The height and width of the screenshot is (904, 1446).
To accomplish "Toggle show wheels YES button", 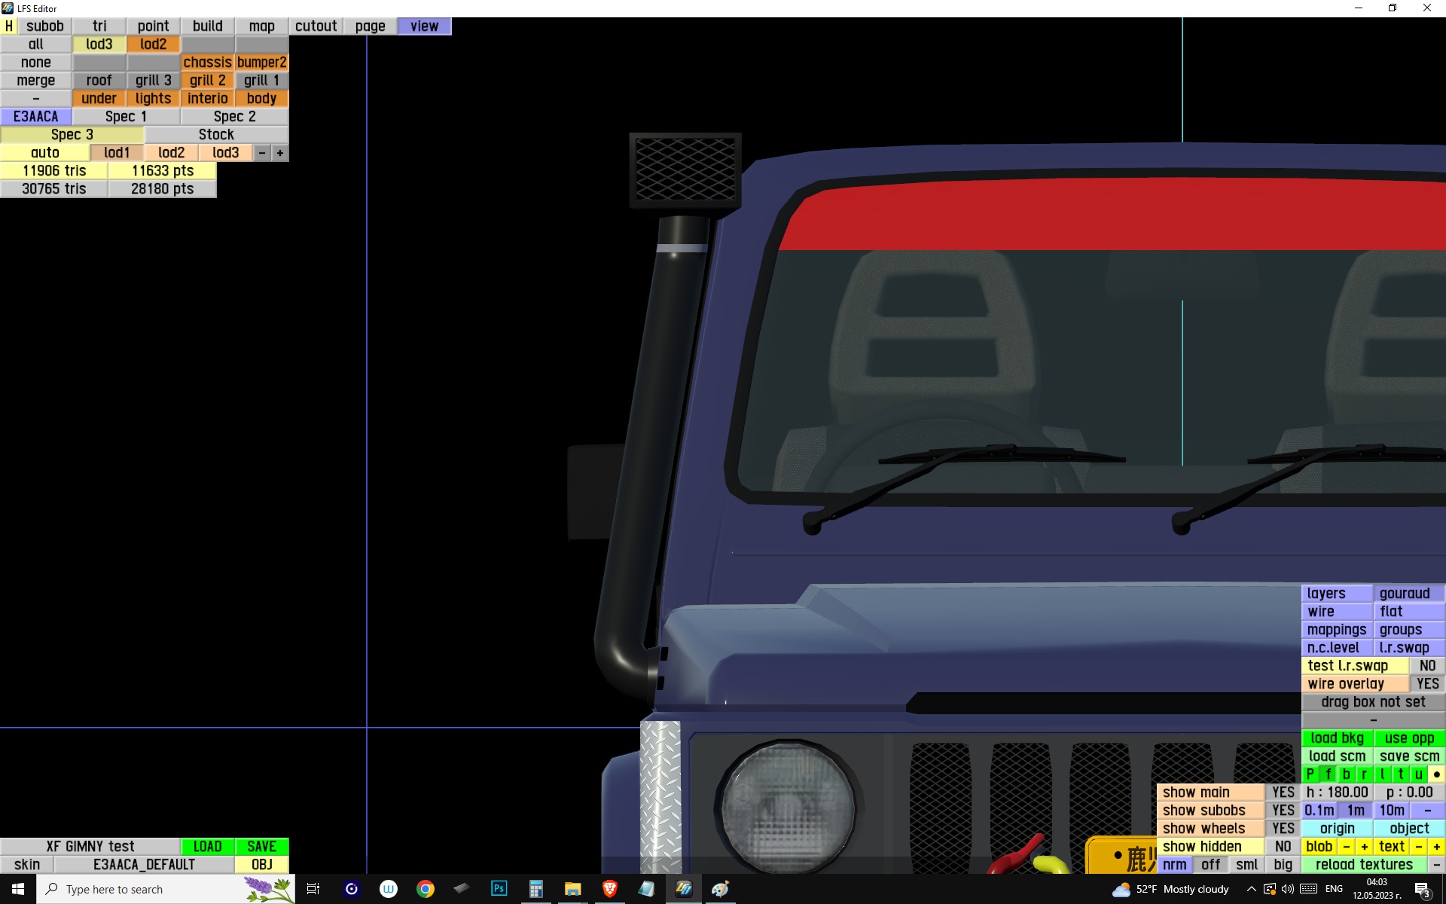I will (1283, 828).
